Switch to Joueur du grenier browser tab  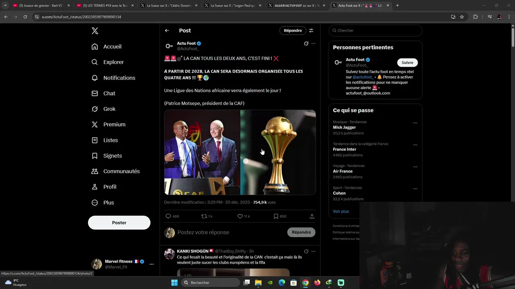41,6
